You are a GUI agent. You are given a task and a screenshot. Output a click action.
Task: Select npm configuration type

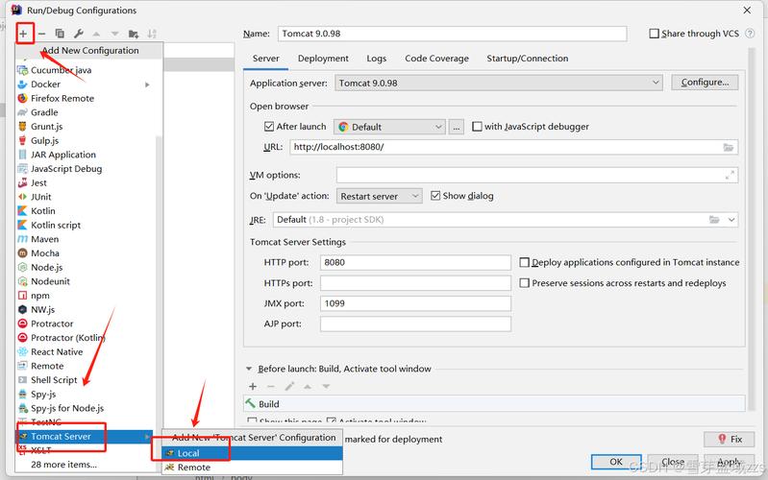(40, 296)
